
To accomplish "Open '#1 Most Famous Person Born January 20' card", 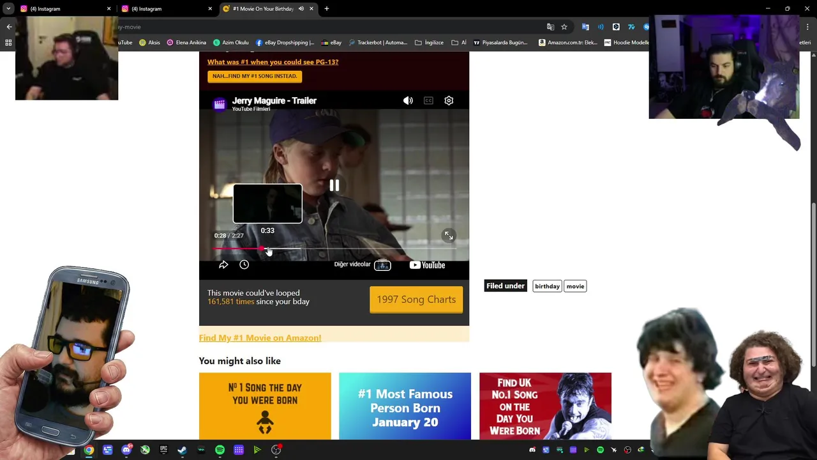I will tap(405, 406).
